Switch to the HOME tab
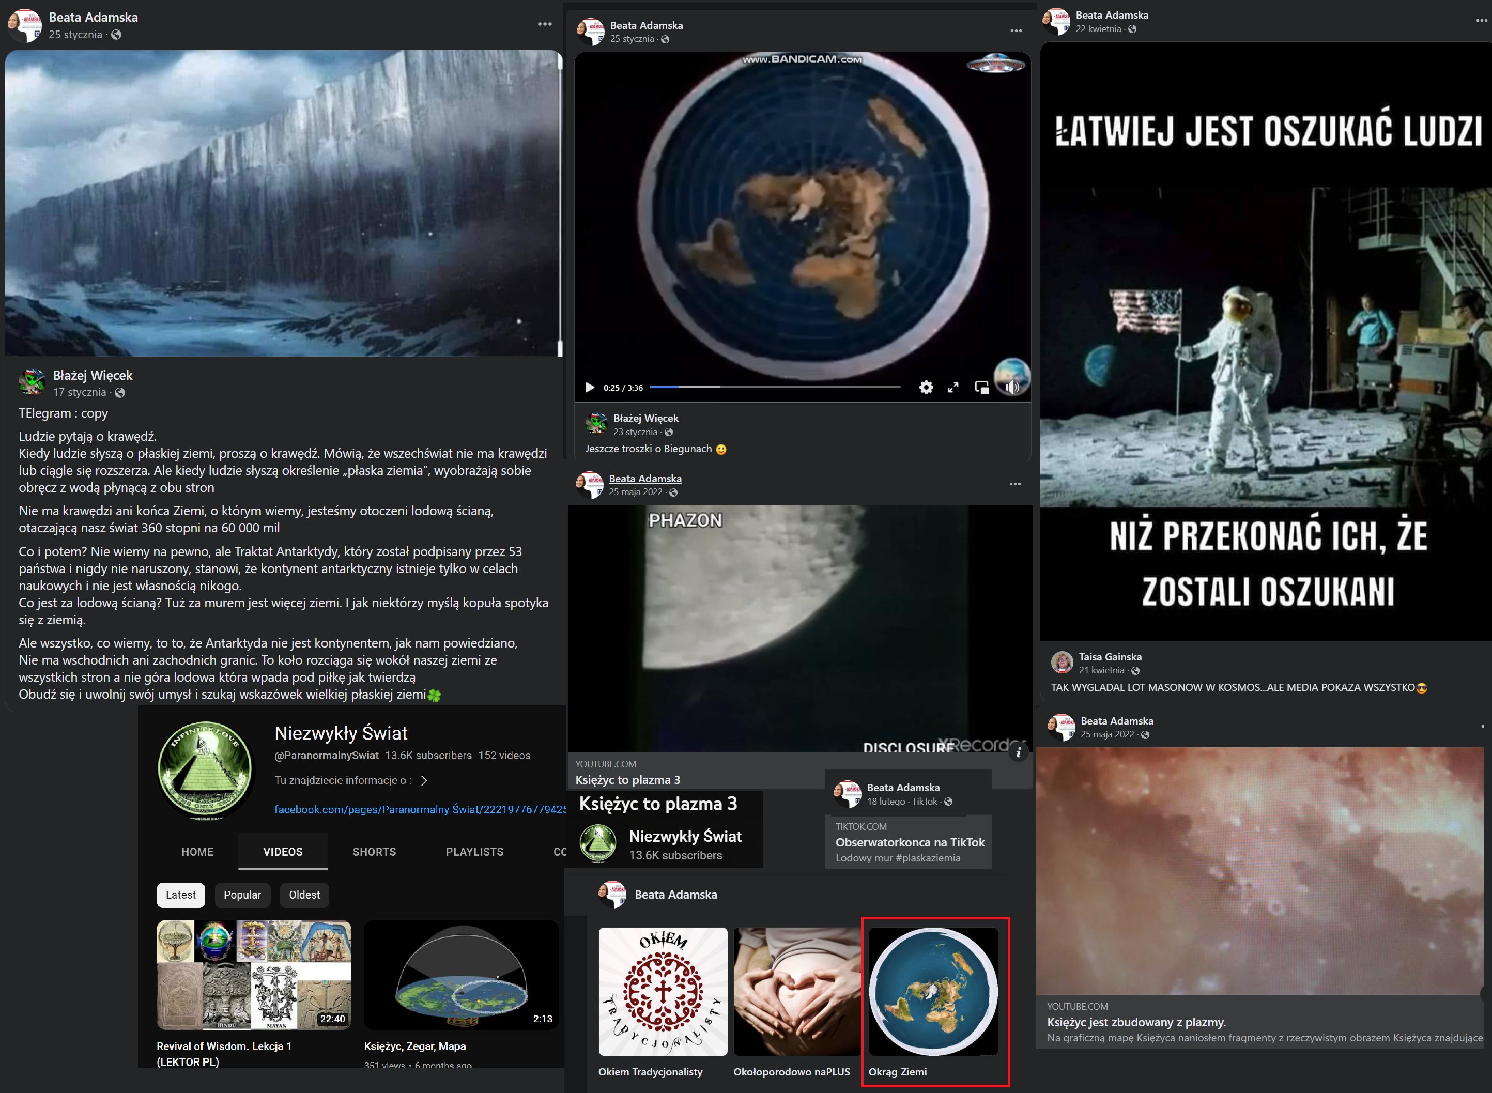This screenshot has width=1492, height=1093. [x=197, y=852]
